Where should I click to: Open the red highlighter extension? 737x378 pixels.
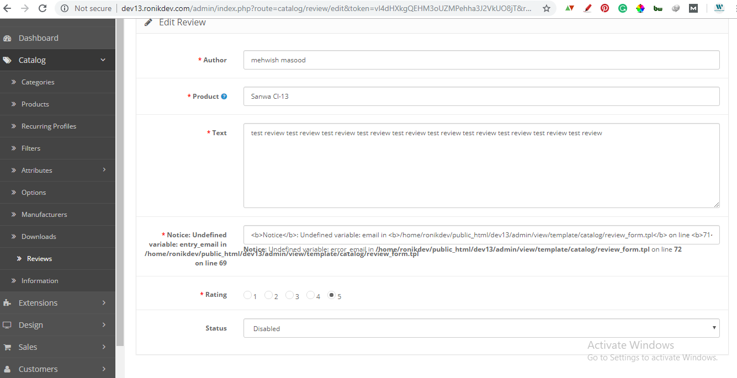pos(587,8)
